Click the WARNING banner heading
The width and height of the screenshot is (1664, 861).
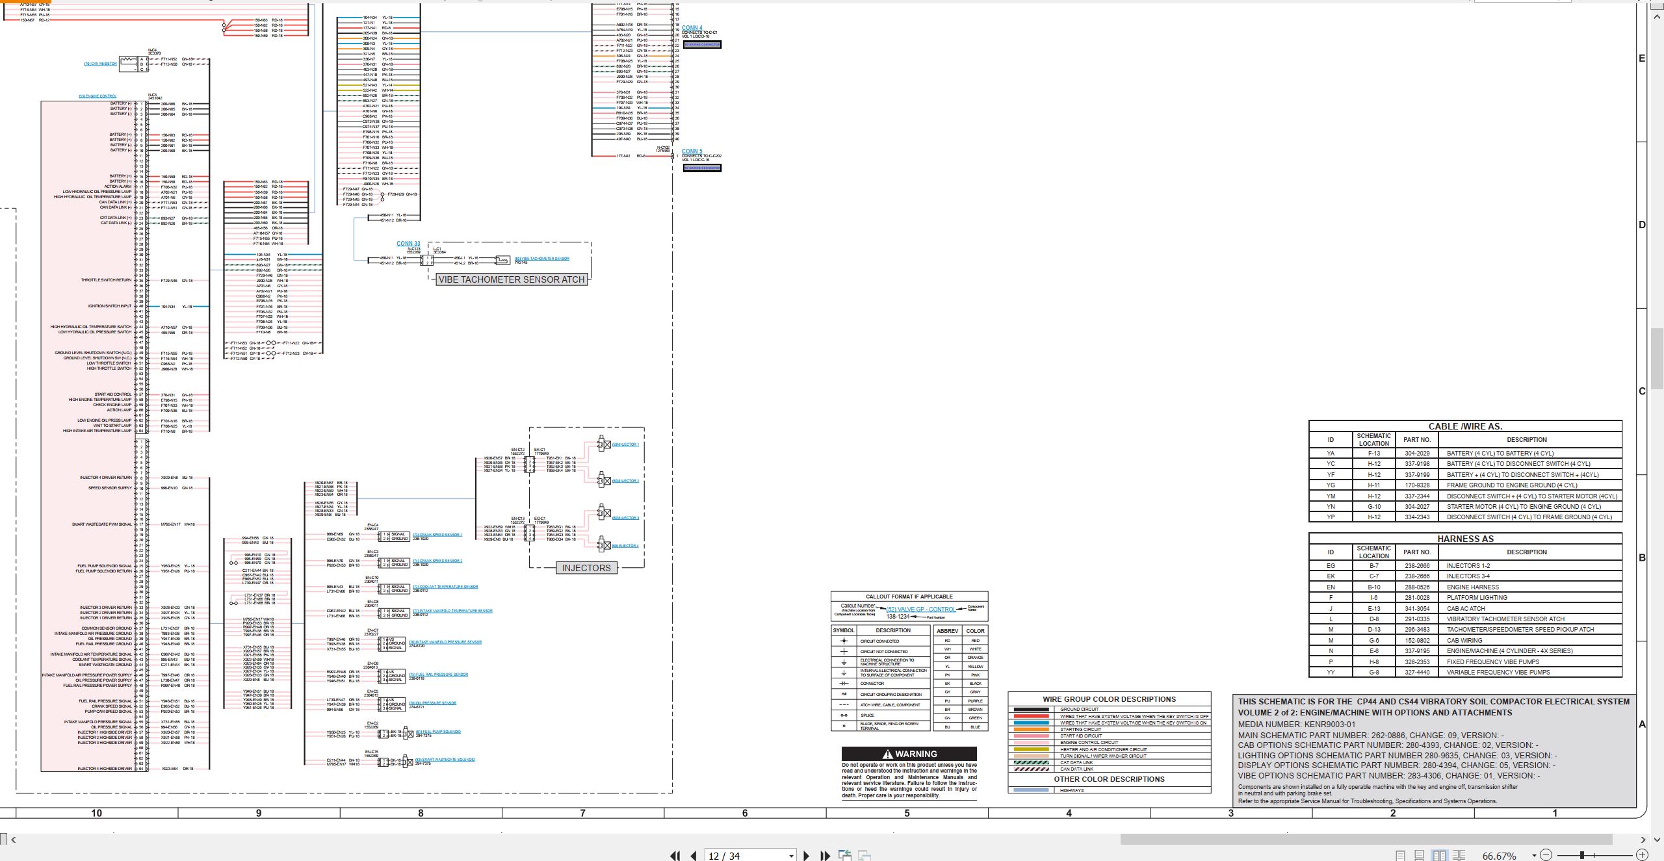tap(909, 754)
